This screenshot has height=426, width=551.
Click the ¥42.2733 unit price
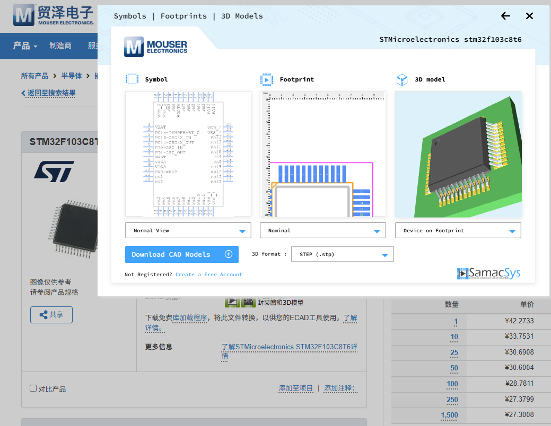point(519,321)
